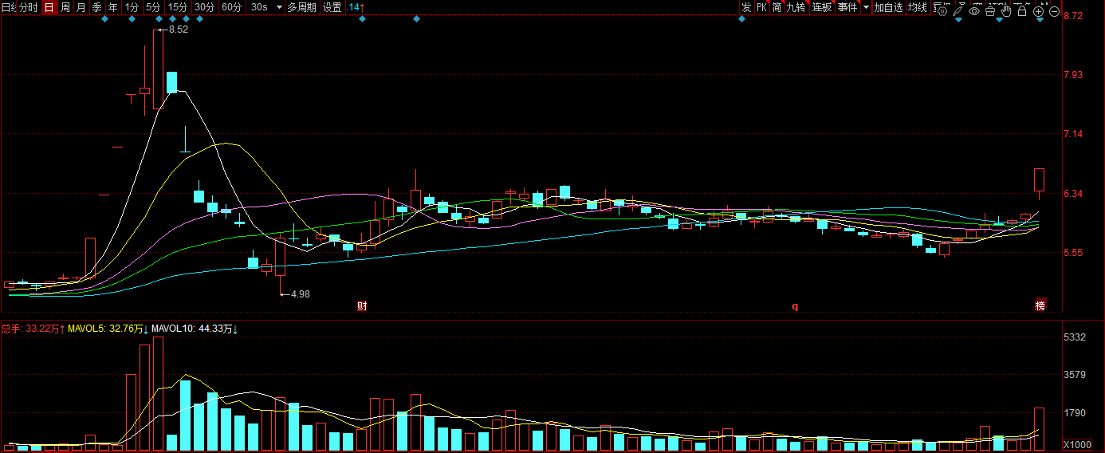
Task: Click the tall red candle topped at 8.52
Action: pos(158,69)
